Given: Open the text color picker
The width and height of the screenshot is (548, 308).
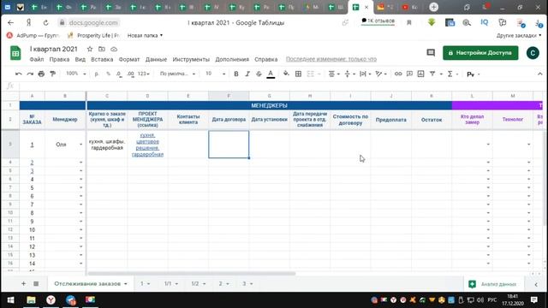Looking at the screenshot, I should [x=271, y=74].
